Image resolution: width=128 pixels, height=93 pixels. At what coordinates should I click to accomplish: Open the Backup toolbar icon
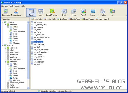click(x=93, y=12)
